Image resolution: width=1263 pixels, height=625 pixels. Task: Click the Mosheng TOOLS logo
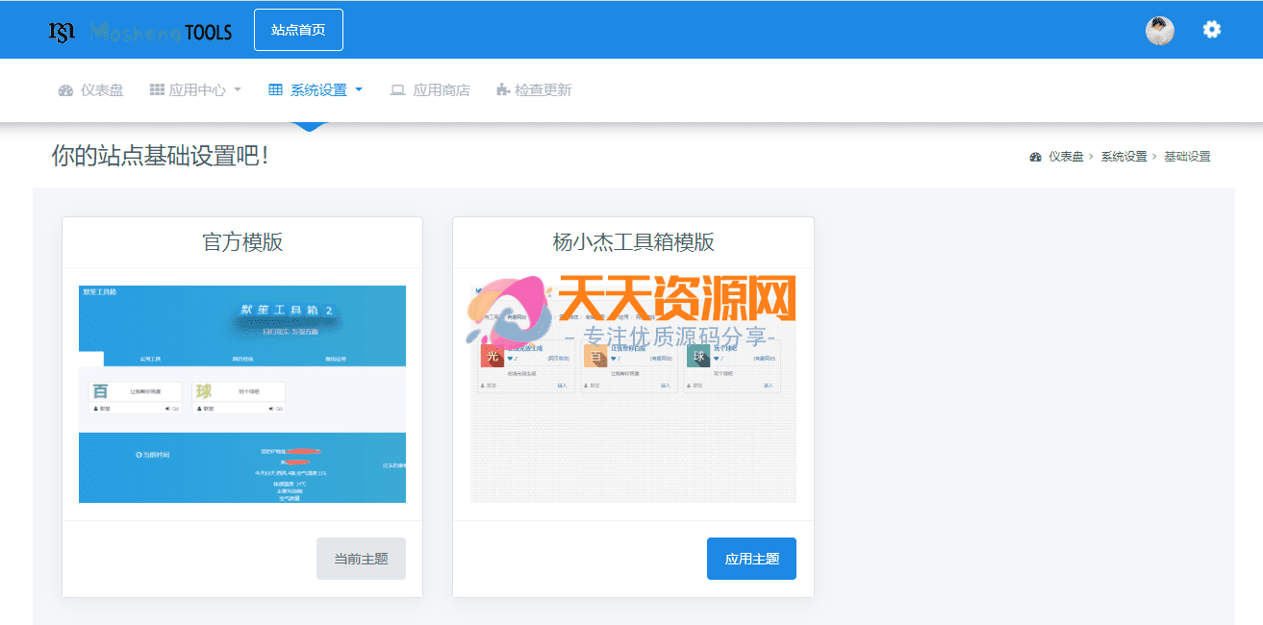pyautogui.click(x=140, y=32)
